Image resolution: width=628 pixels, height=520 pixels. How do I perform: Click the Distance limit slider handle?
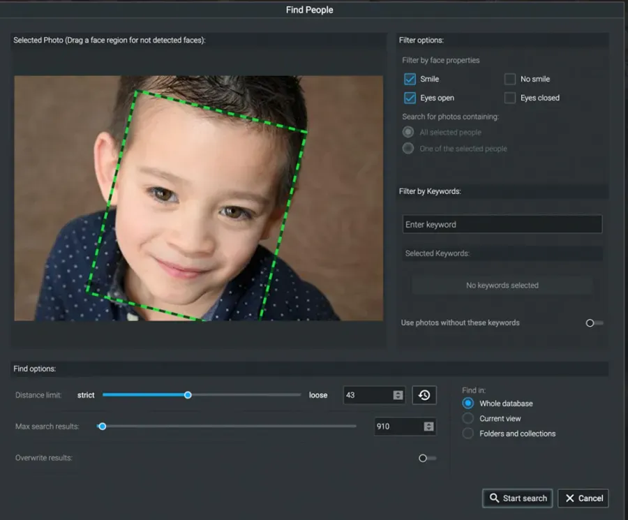[188, 395]
